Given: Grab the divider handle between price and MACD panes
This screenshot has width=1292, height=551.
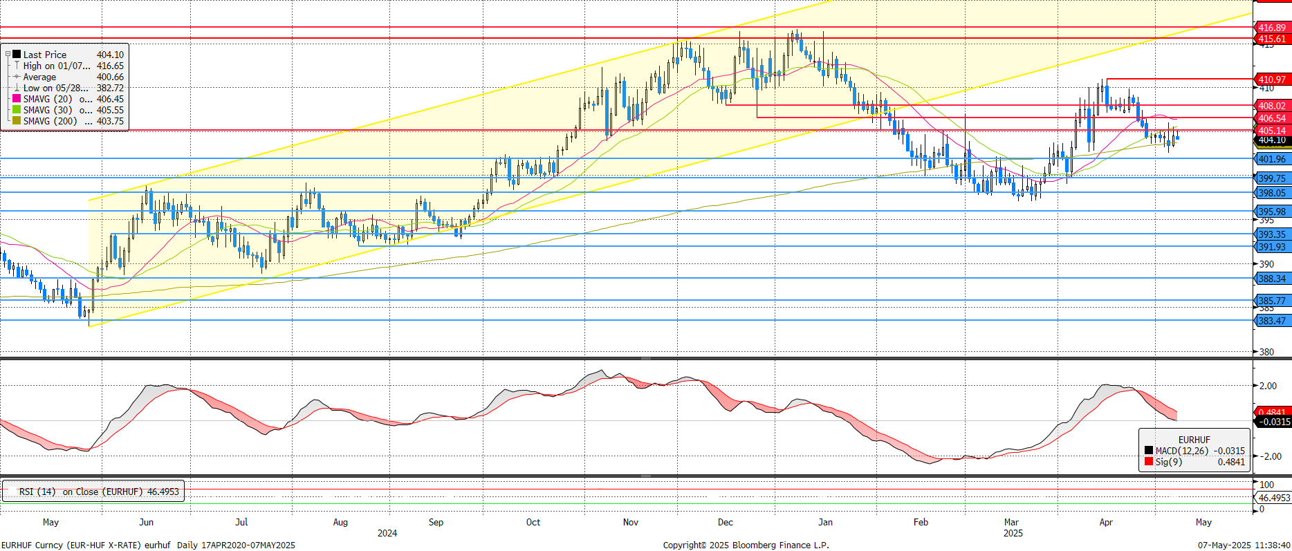Looking at the screenshot, I should (646, 358).
